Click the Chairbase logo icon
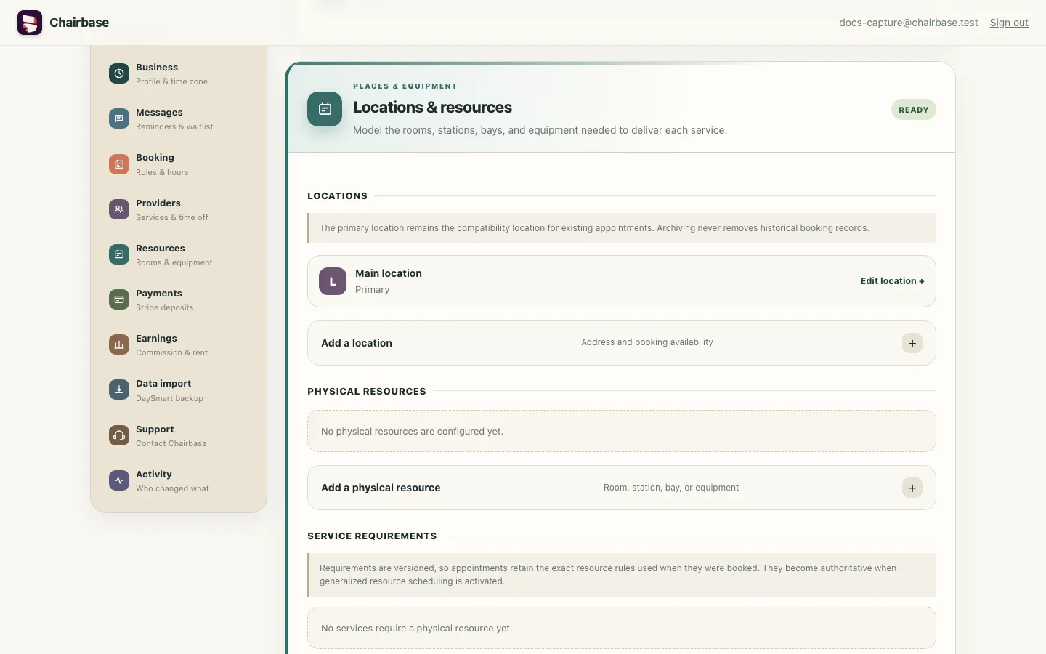1046x654 pixels. 30,23
